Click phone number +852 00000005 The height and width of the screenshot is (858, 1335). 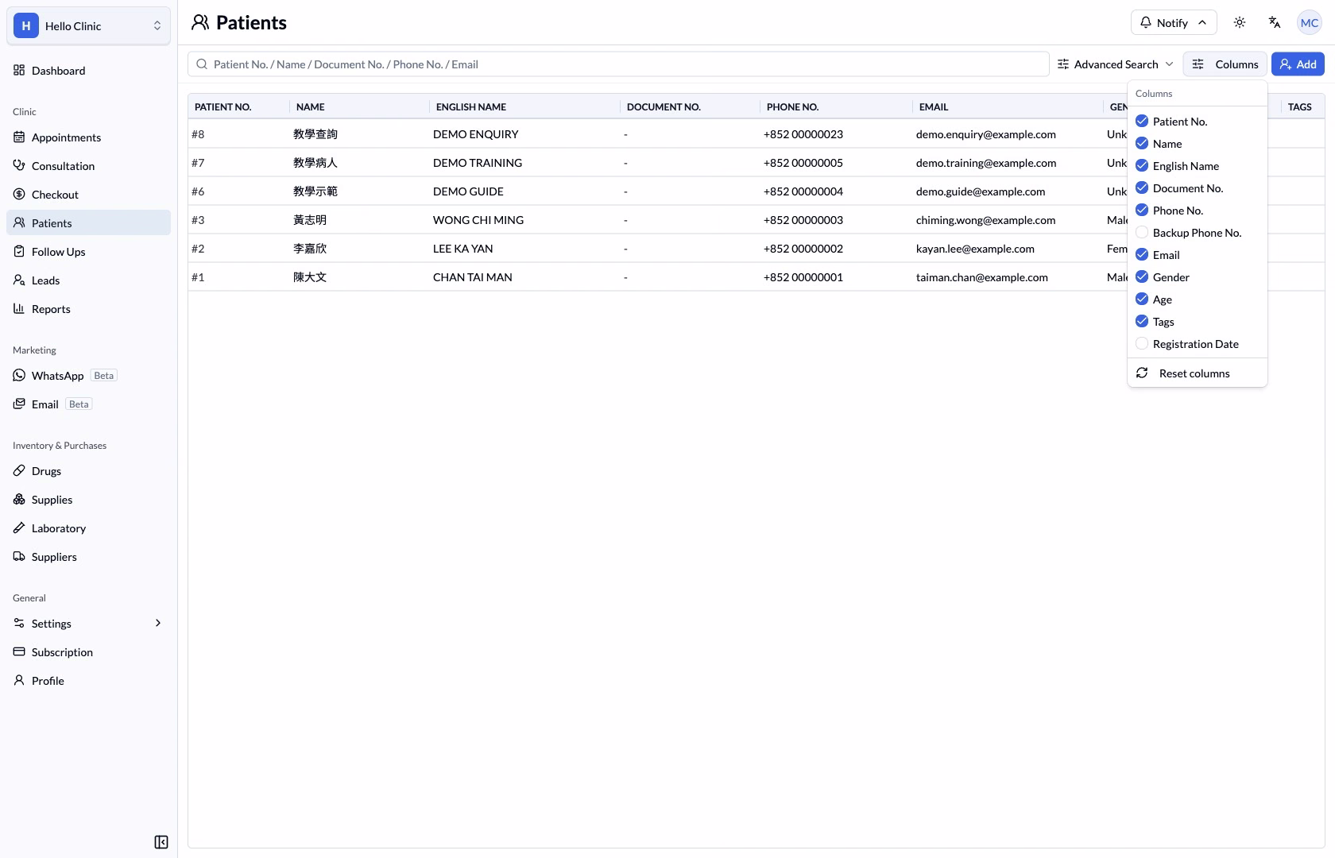[x=803, y=163]
